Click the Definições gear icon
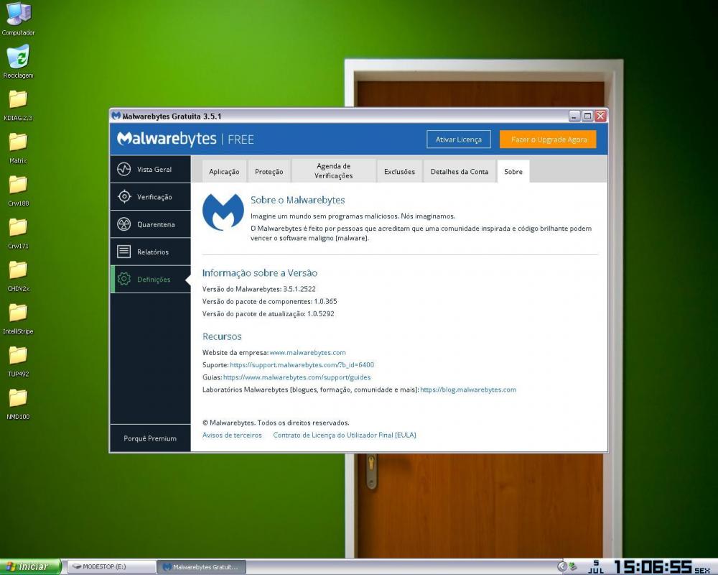 point(124,279)
